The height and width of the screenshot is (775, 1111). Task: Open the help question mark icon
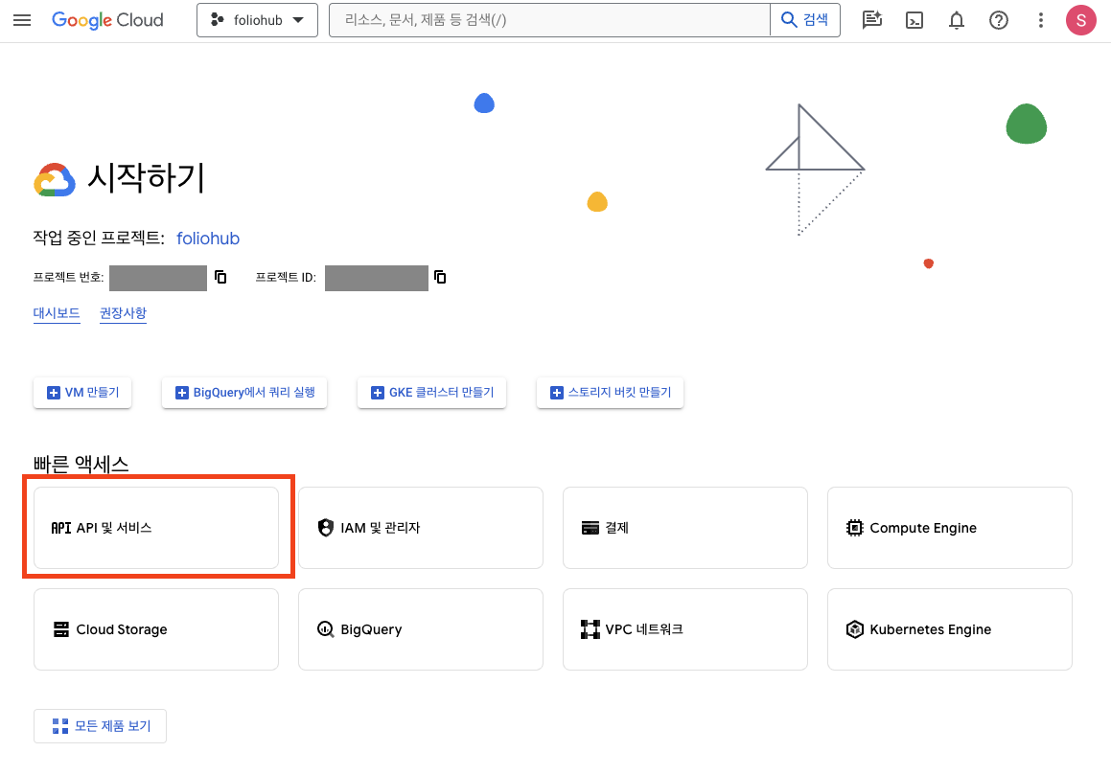pyautogui.click(x=998, y=20)
